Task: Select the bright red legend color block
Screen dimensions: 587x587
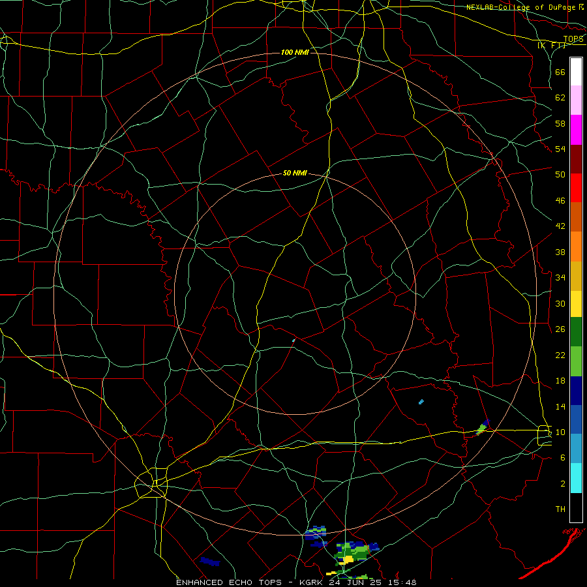Action: (x=576, y=188)
